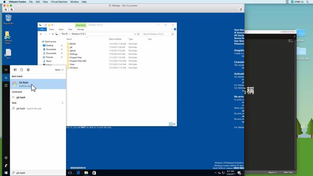Click the Search Windows 10 (C:) field
This screenshot has height=176, width=313.
pyautogui.click(x=158, y=34)
